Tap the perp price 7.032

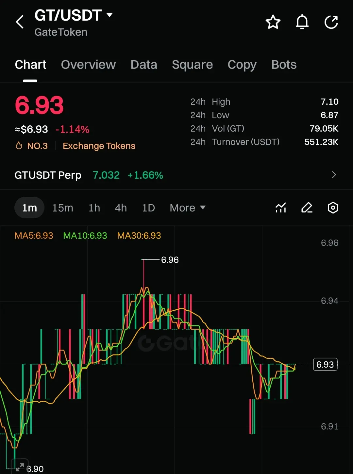coord(106,175)
